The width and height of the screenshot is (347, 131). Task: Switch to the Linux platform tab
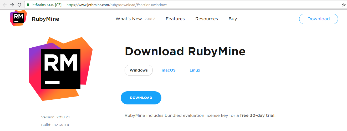point(195,70)
